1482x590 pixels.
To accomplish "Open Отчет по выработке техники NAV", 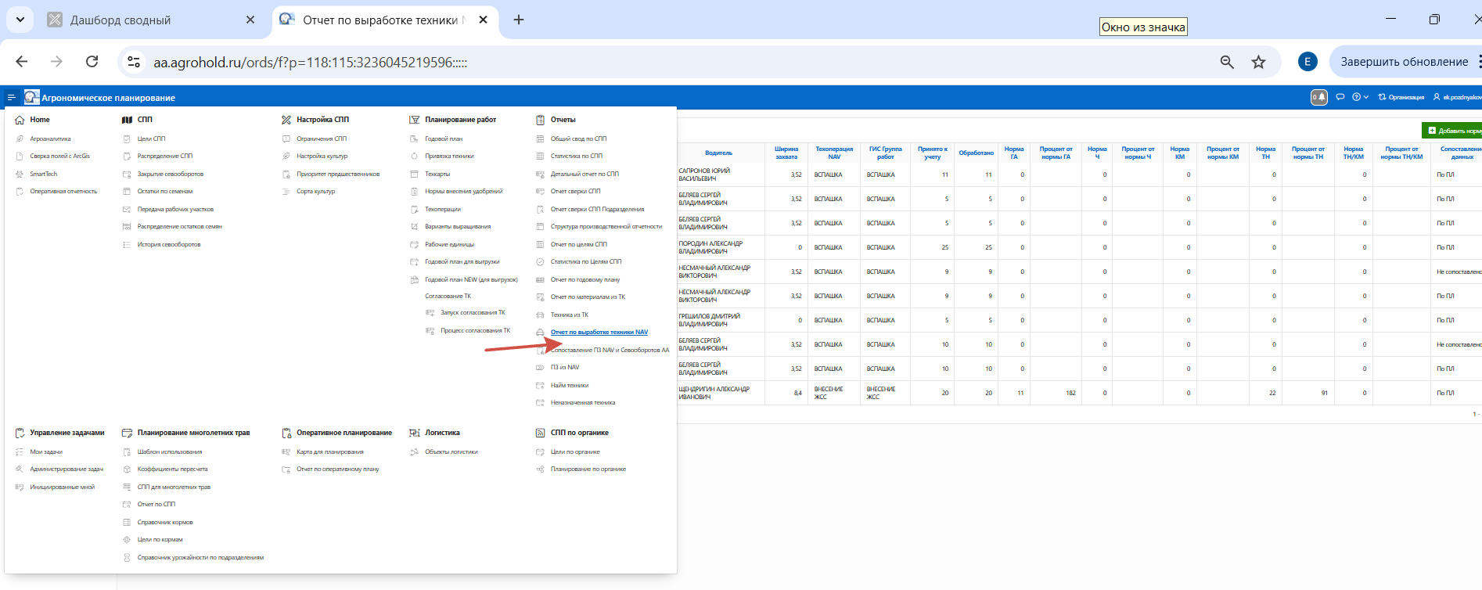I will [x=599, y=333].
